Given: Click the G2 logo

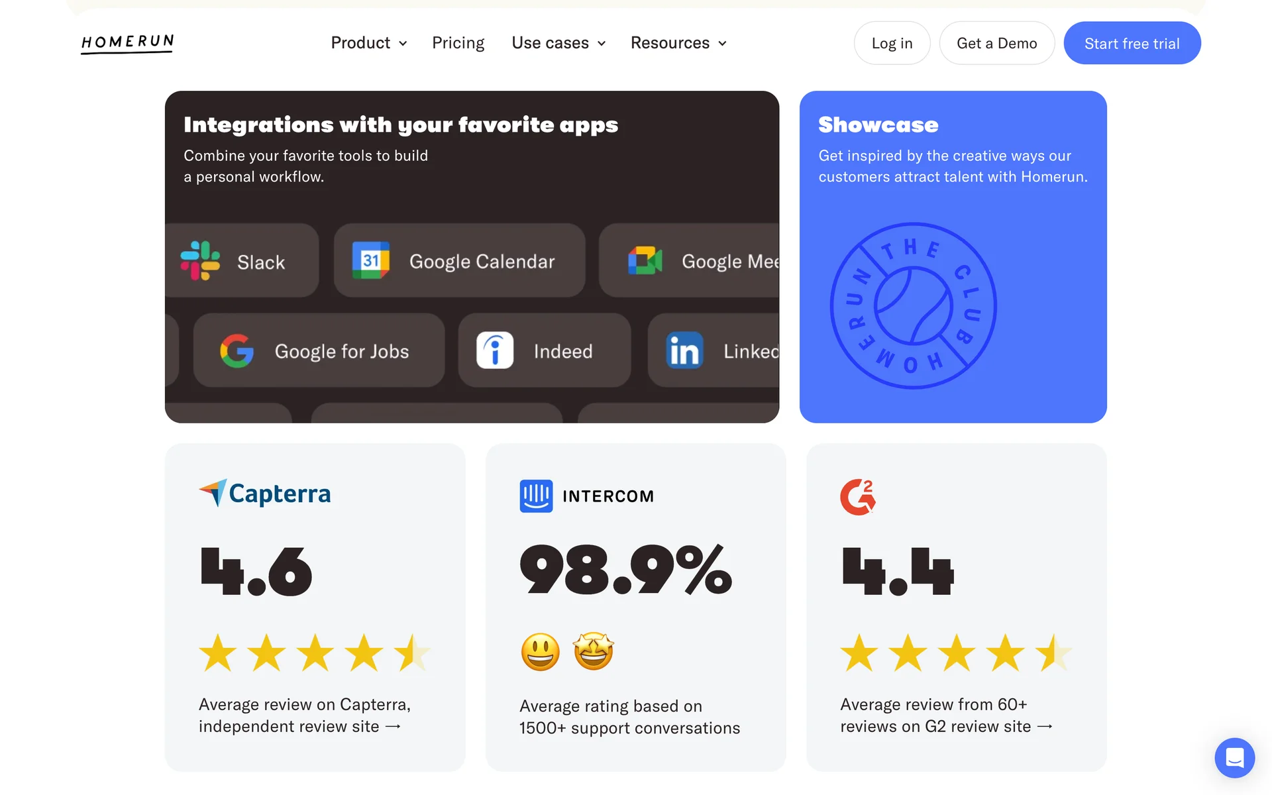Looking at the screenshot, I should [858, 497].
